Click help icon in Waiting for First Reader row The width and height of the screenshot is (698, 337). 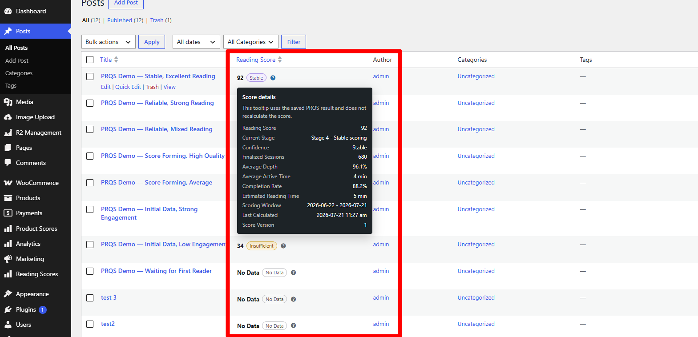(294, 273)
